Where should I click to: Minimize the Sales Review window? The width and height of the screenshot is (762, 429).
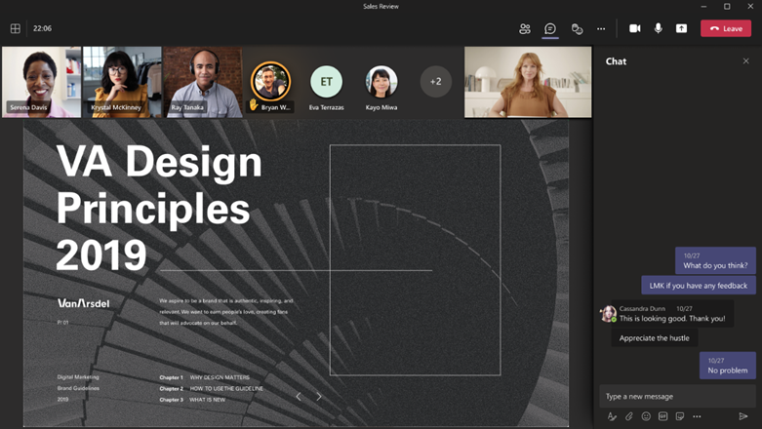pos(703,6)
